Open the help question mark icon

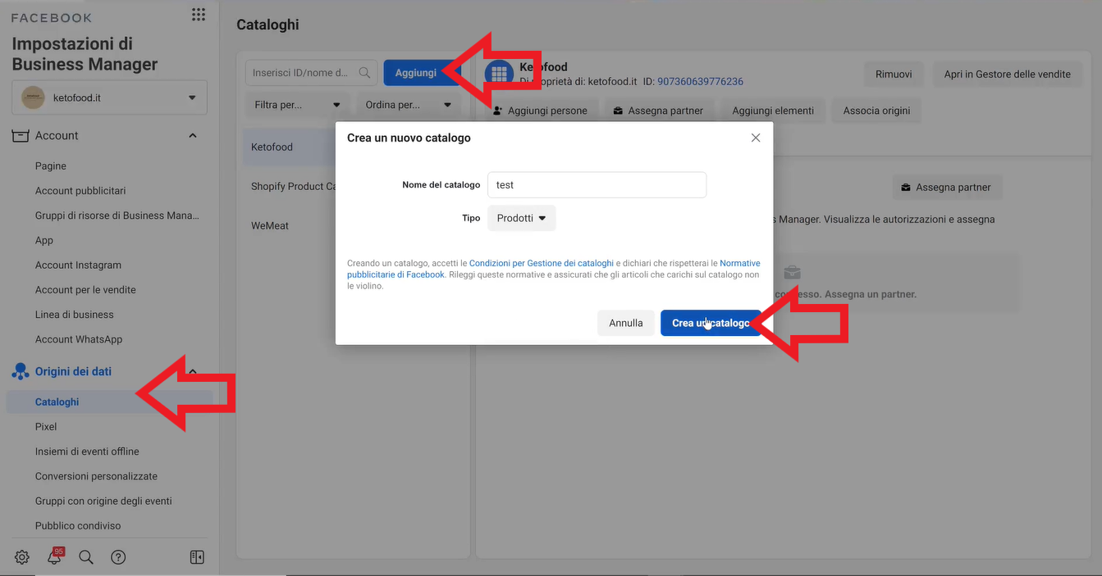pyautogui.click(x=118, y=557)
